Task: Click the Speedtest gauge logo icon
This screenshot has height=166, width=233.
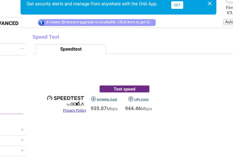Action: click(x=50, y=98)
